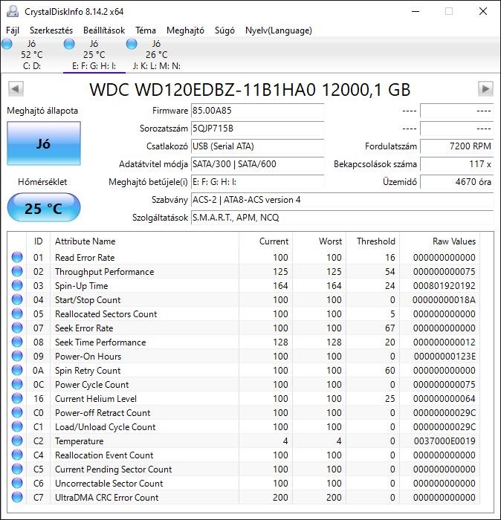Click status icon for Spin Retry Count
Screen dimensions: 501x520
(x=17, y=370)
